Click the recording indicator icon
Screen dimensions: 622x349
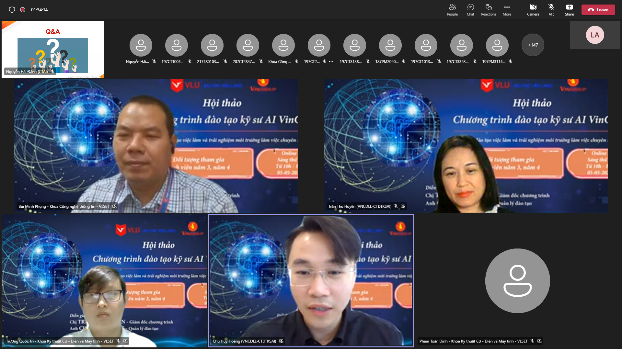pos(23,10)
